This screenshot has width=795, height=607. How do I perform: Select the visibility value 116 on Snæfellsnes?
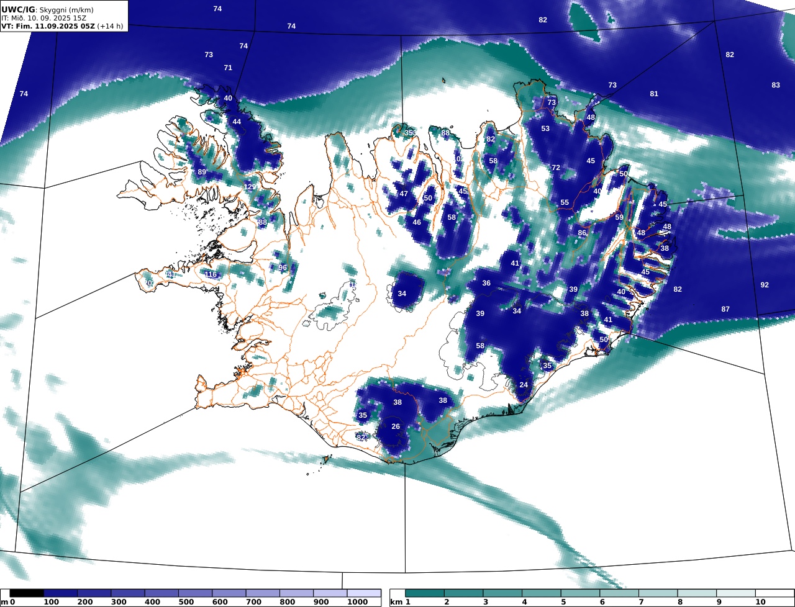tap(211, 274)
